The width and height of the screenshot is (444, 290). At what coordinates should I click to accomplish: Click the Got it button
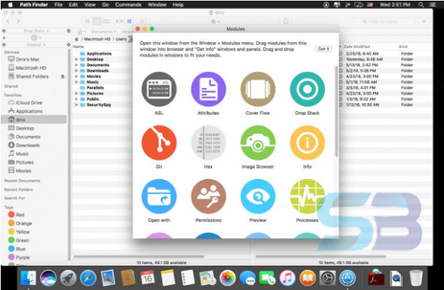323,49
